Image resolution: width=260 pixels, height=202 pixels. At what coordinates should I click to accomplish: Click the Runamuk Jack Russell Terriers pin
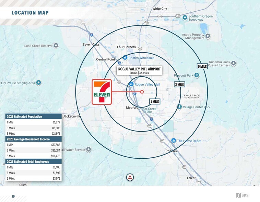coord(233,63)
